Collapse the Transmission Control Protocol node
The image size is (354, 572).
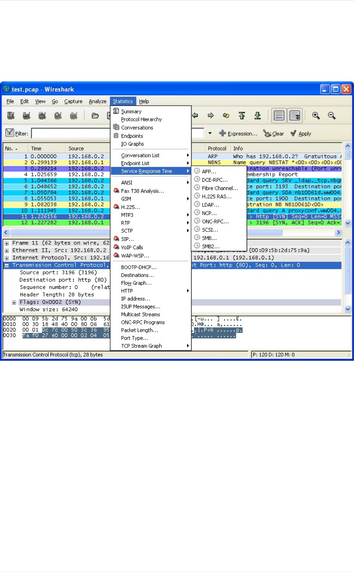click(x=7, y=265)
